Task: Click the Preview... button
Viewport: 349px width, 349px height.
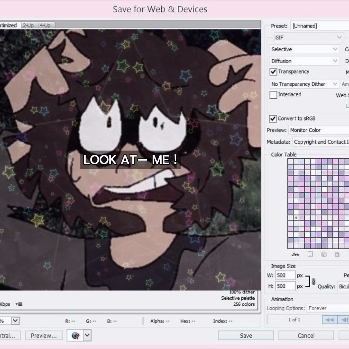Action: tap(44, 335)
